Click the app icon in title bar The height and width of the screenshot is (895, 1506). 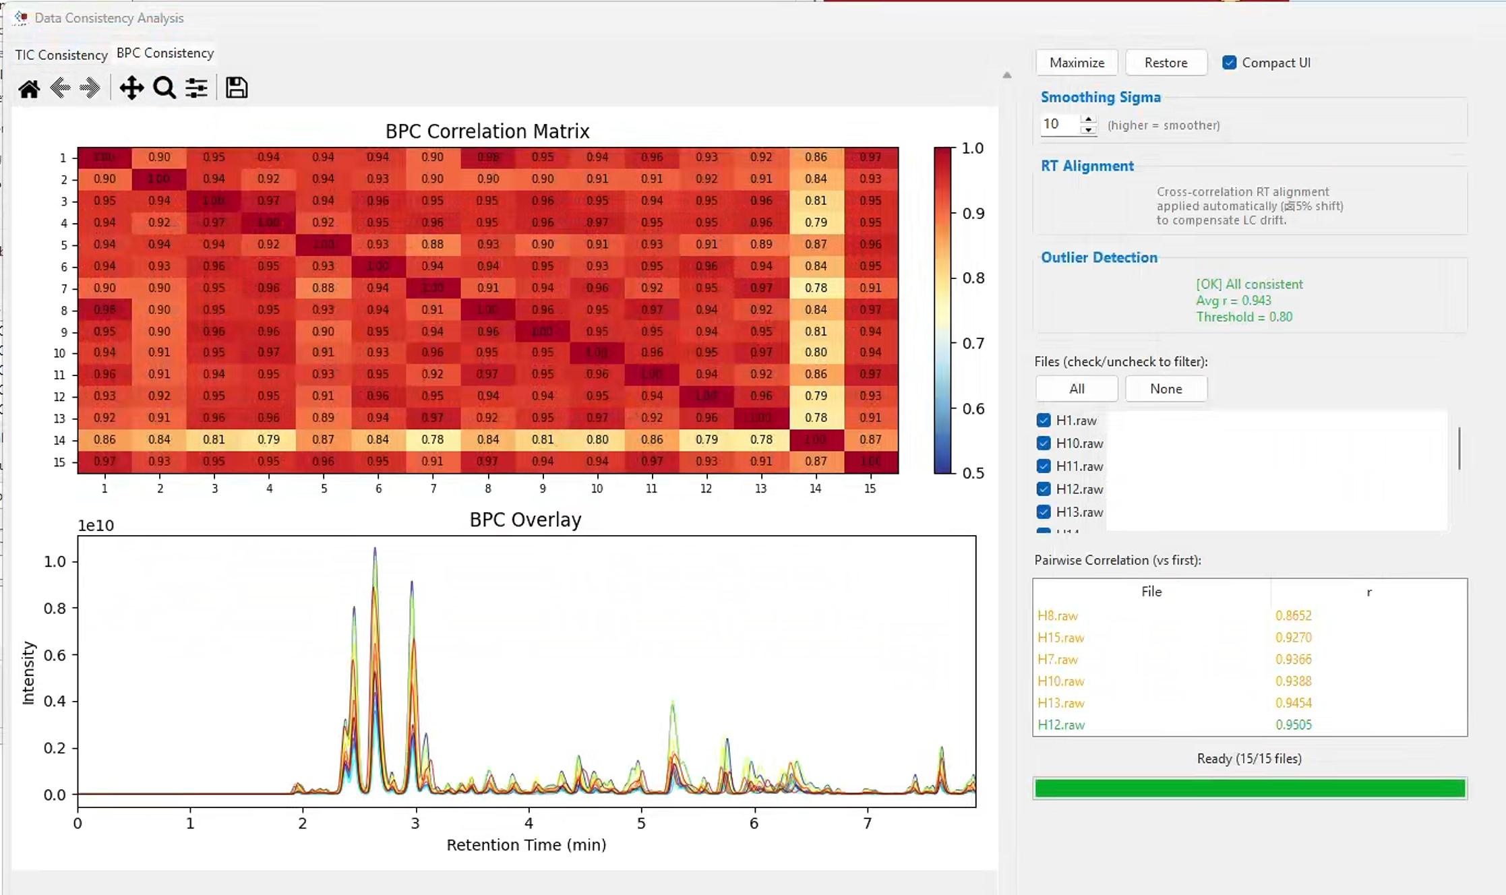21,18
